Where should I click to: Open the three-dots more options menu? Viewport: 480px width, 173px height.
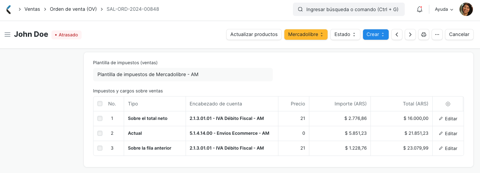click(x=437, y=35)
